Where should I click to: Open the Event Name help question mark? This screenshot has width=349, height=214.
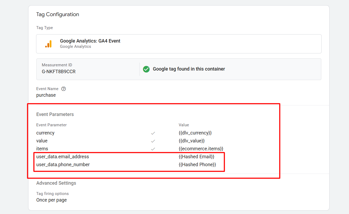click(x=63, y=89)
